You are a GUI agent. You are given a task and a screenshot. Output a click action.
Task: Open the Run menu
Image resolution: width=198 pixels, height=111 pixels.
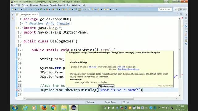pos(68,5)
